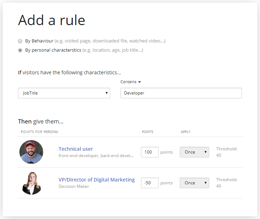The height and width of the screenshot is (219, 260).
Task: Click the VP/Director persona avatar photo
Action: point(31,183)
